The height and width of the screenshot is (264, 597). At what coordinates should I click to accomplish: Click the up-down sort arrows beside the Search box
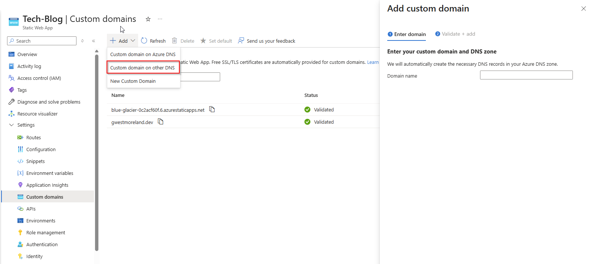(x=82, y=41)
